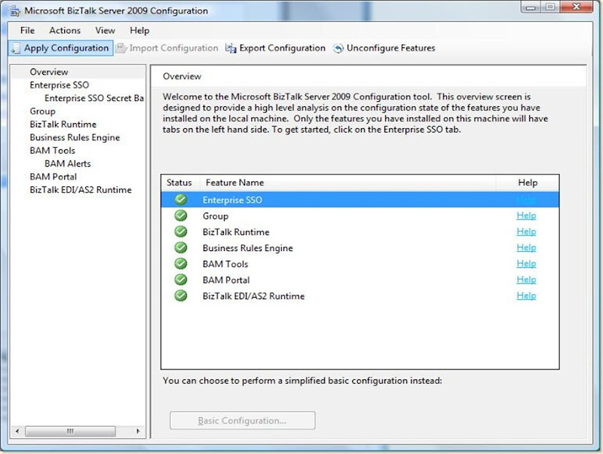Viewport: 603px width, 454px height.
Task: Open the File menu
Action: coord(27,30)
